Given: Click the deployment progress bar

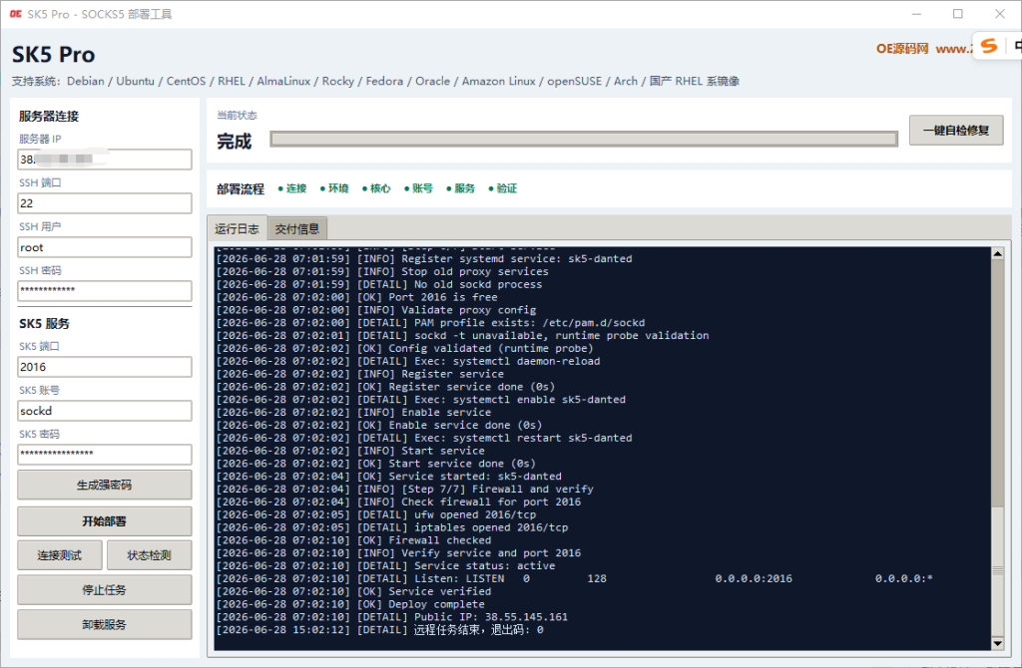Looking at the screenshot, I should point(584,139).
